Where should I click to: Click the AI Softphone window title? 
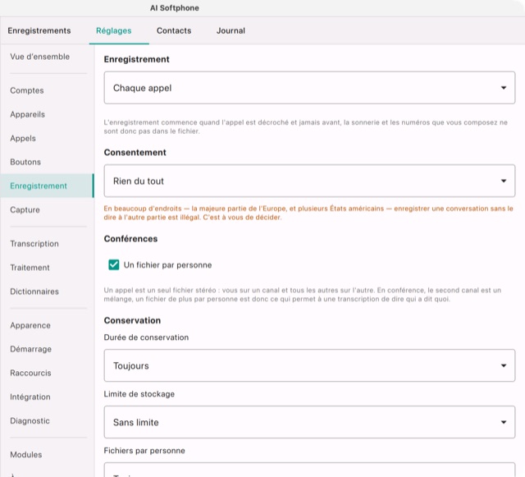pos(175,8)
